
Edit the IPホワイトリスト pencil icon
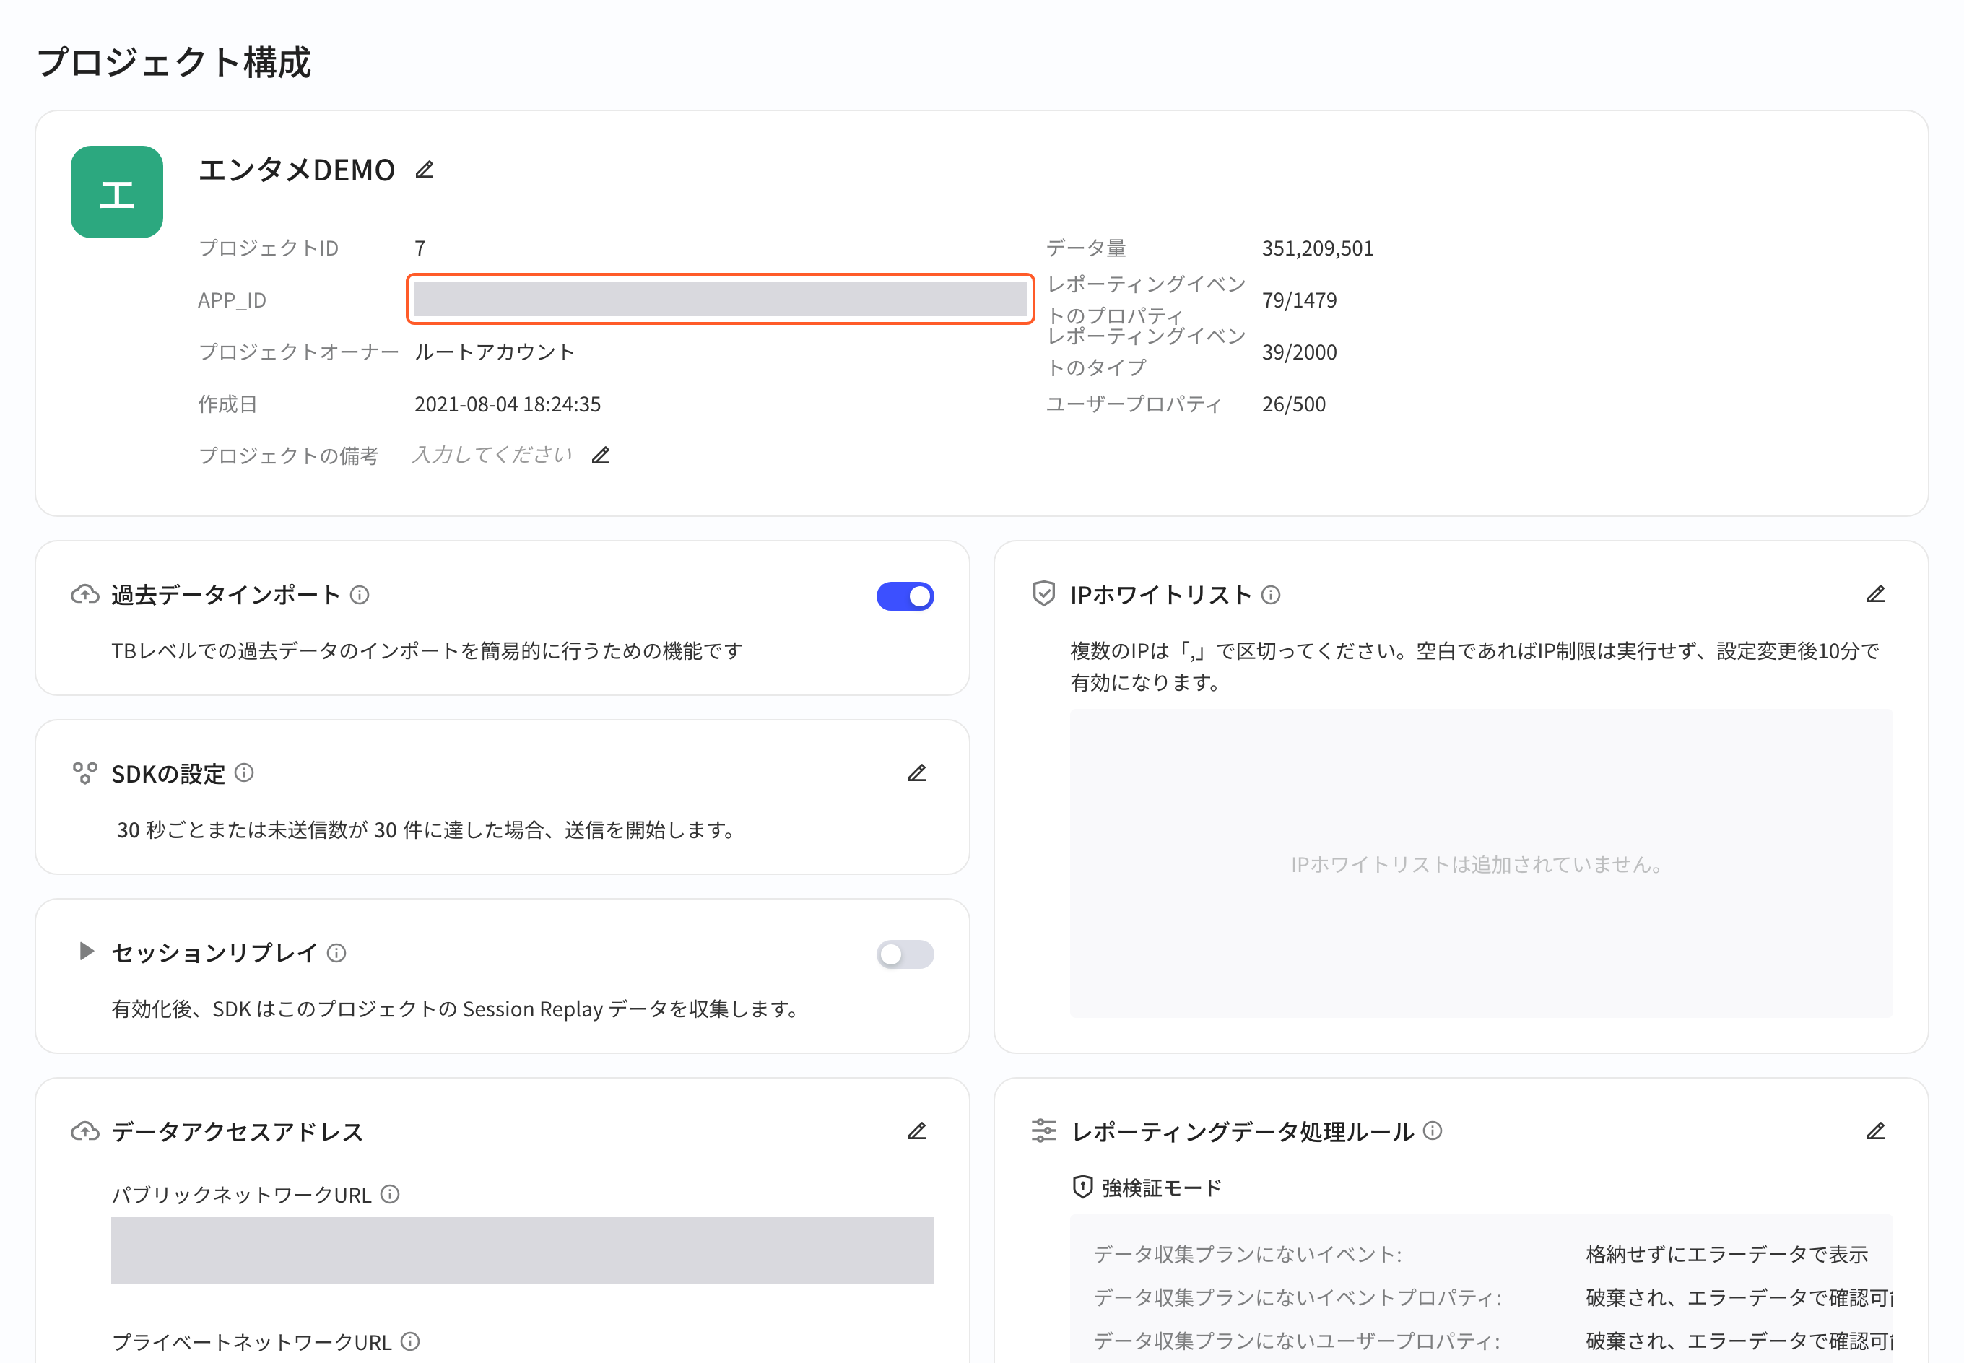click(1875, 594)
